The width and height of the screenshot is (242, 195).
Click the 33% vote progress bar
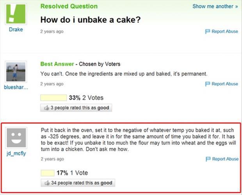pos(53,97)
